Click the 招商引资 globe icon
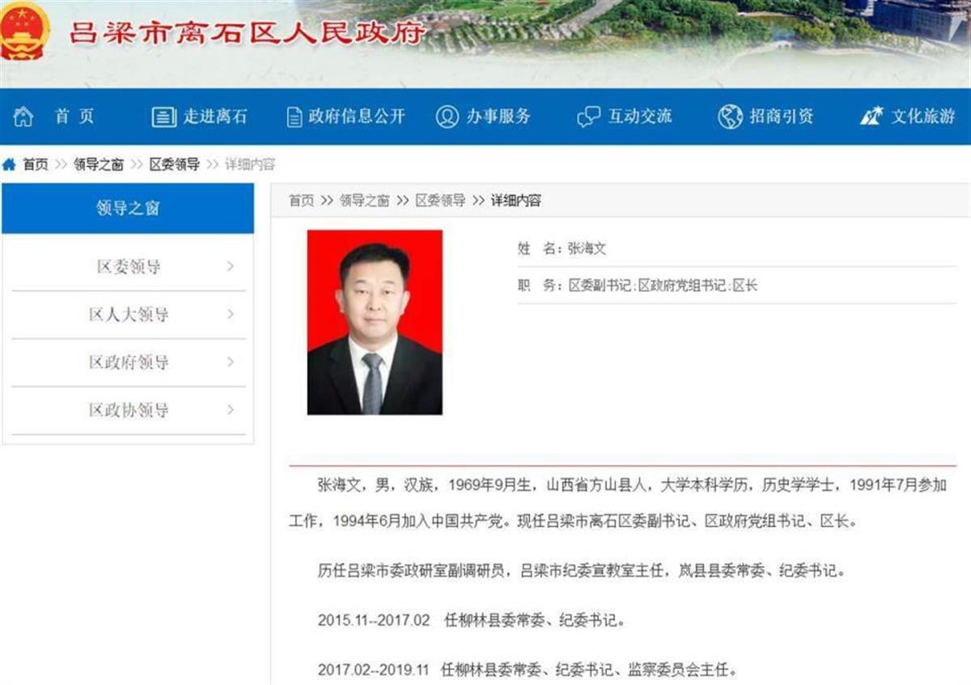The image size is (971, 685). 730,117
